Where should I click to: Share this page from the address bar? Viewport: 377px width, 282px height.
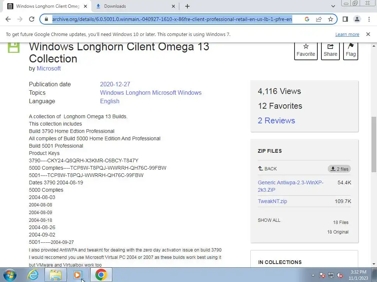pos(319,19)
